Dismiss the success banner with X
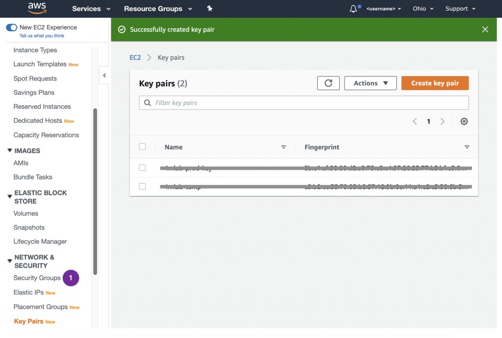 click(x=485, y=29)
